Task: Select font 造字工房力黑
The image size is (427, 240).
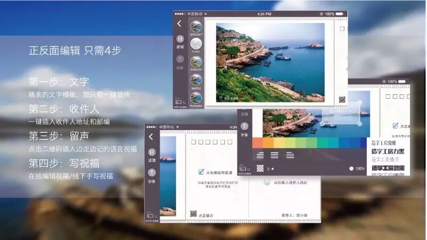Action: pyautogui.click(x=388, y=151)
